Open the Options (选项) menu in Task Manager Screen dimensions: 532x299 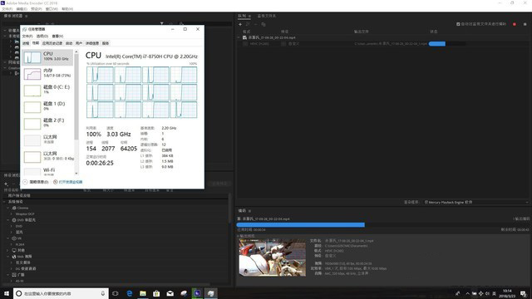click(x=42, y=37)
